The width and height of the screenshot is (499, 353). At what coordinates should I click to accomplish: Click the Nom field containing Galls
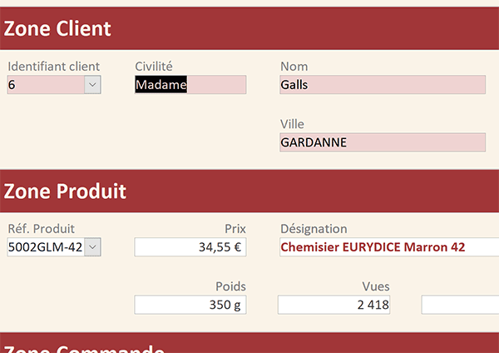(383, 85)
